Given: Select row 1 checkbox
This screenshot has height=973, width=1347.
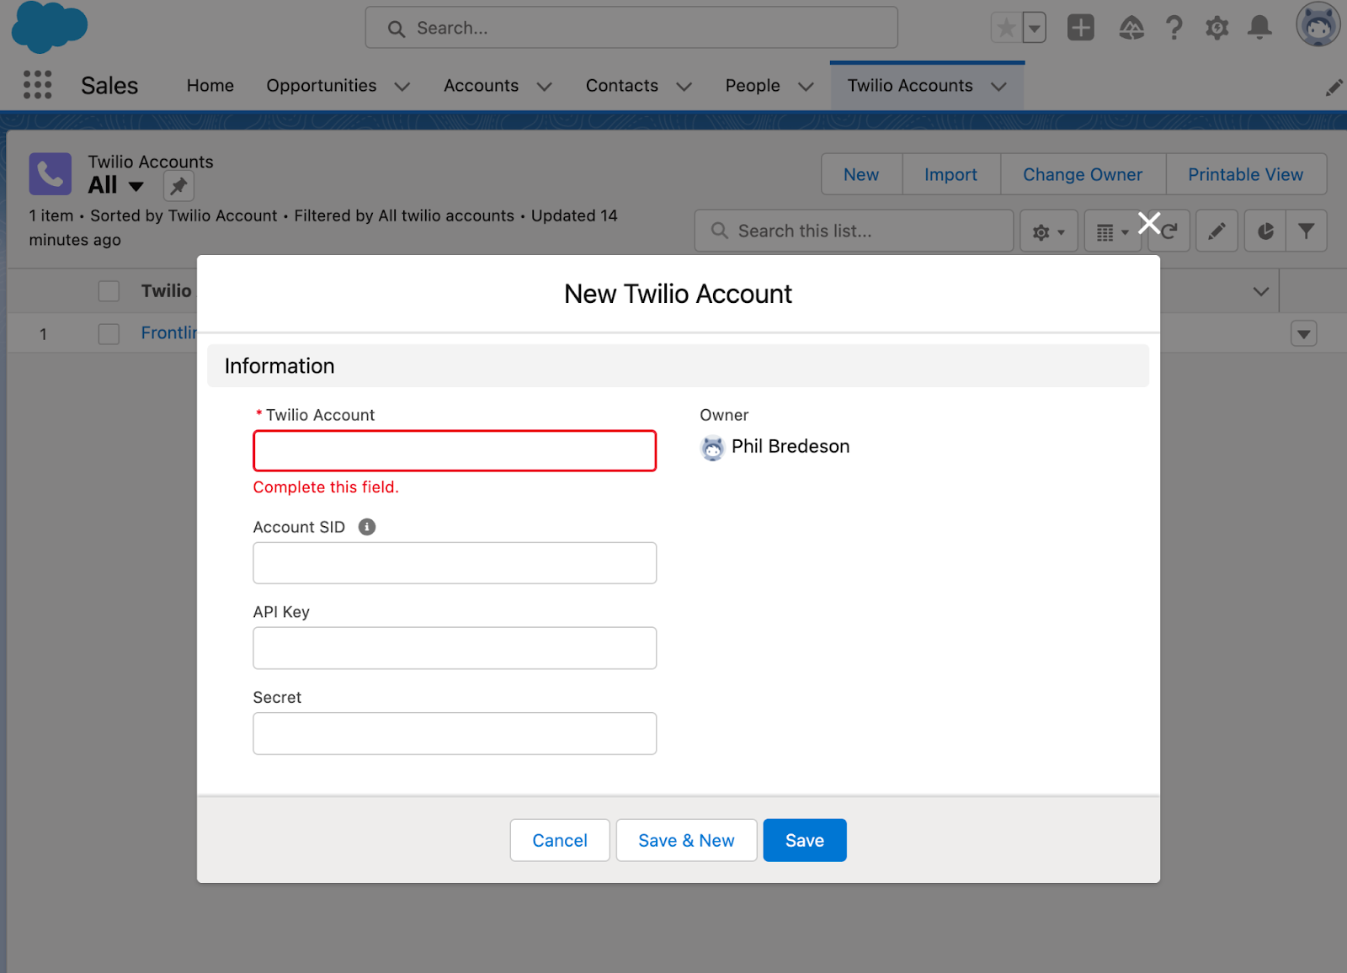Looking at the screenshot, I should pos(109,334).
